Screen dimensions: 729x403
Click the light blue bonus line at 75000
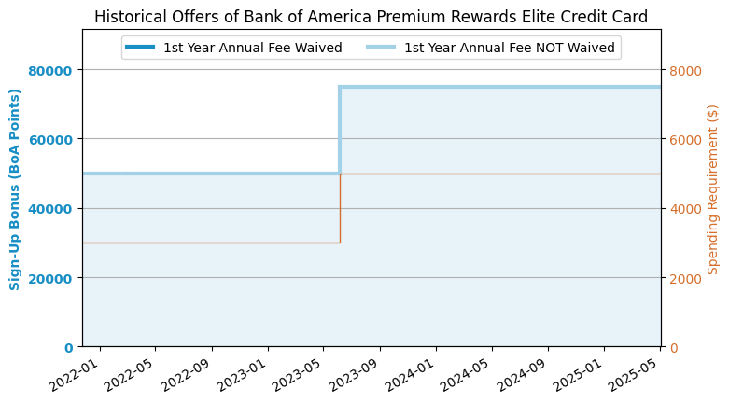pyautogui.click(x=499, y=87)
